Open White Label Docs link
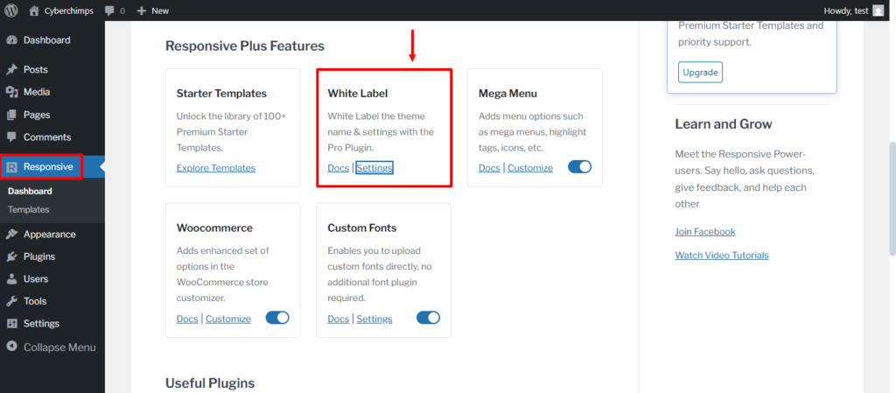 tap(339, 168)
